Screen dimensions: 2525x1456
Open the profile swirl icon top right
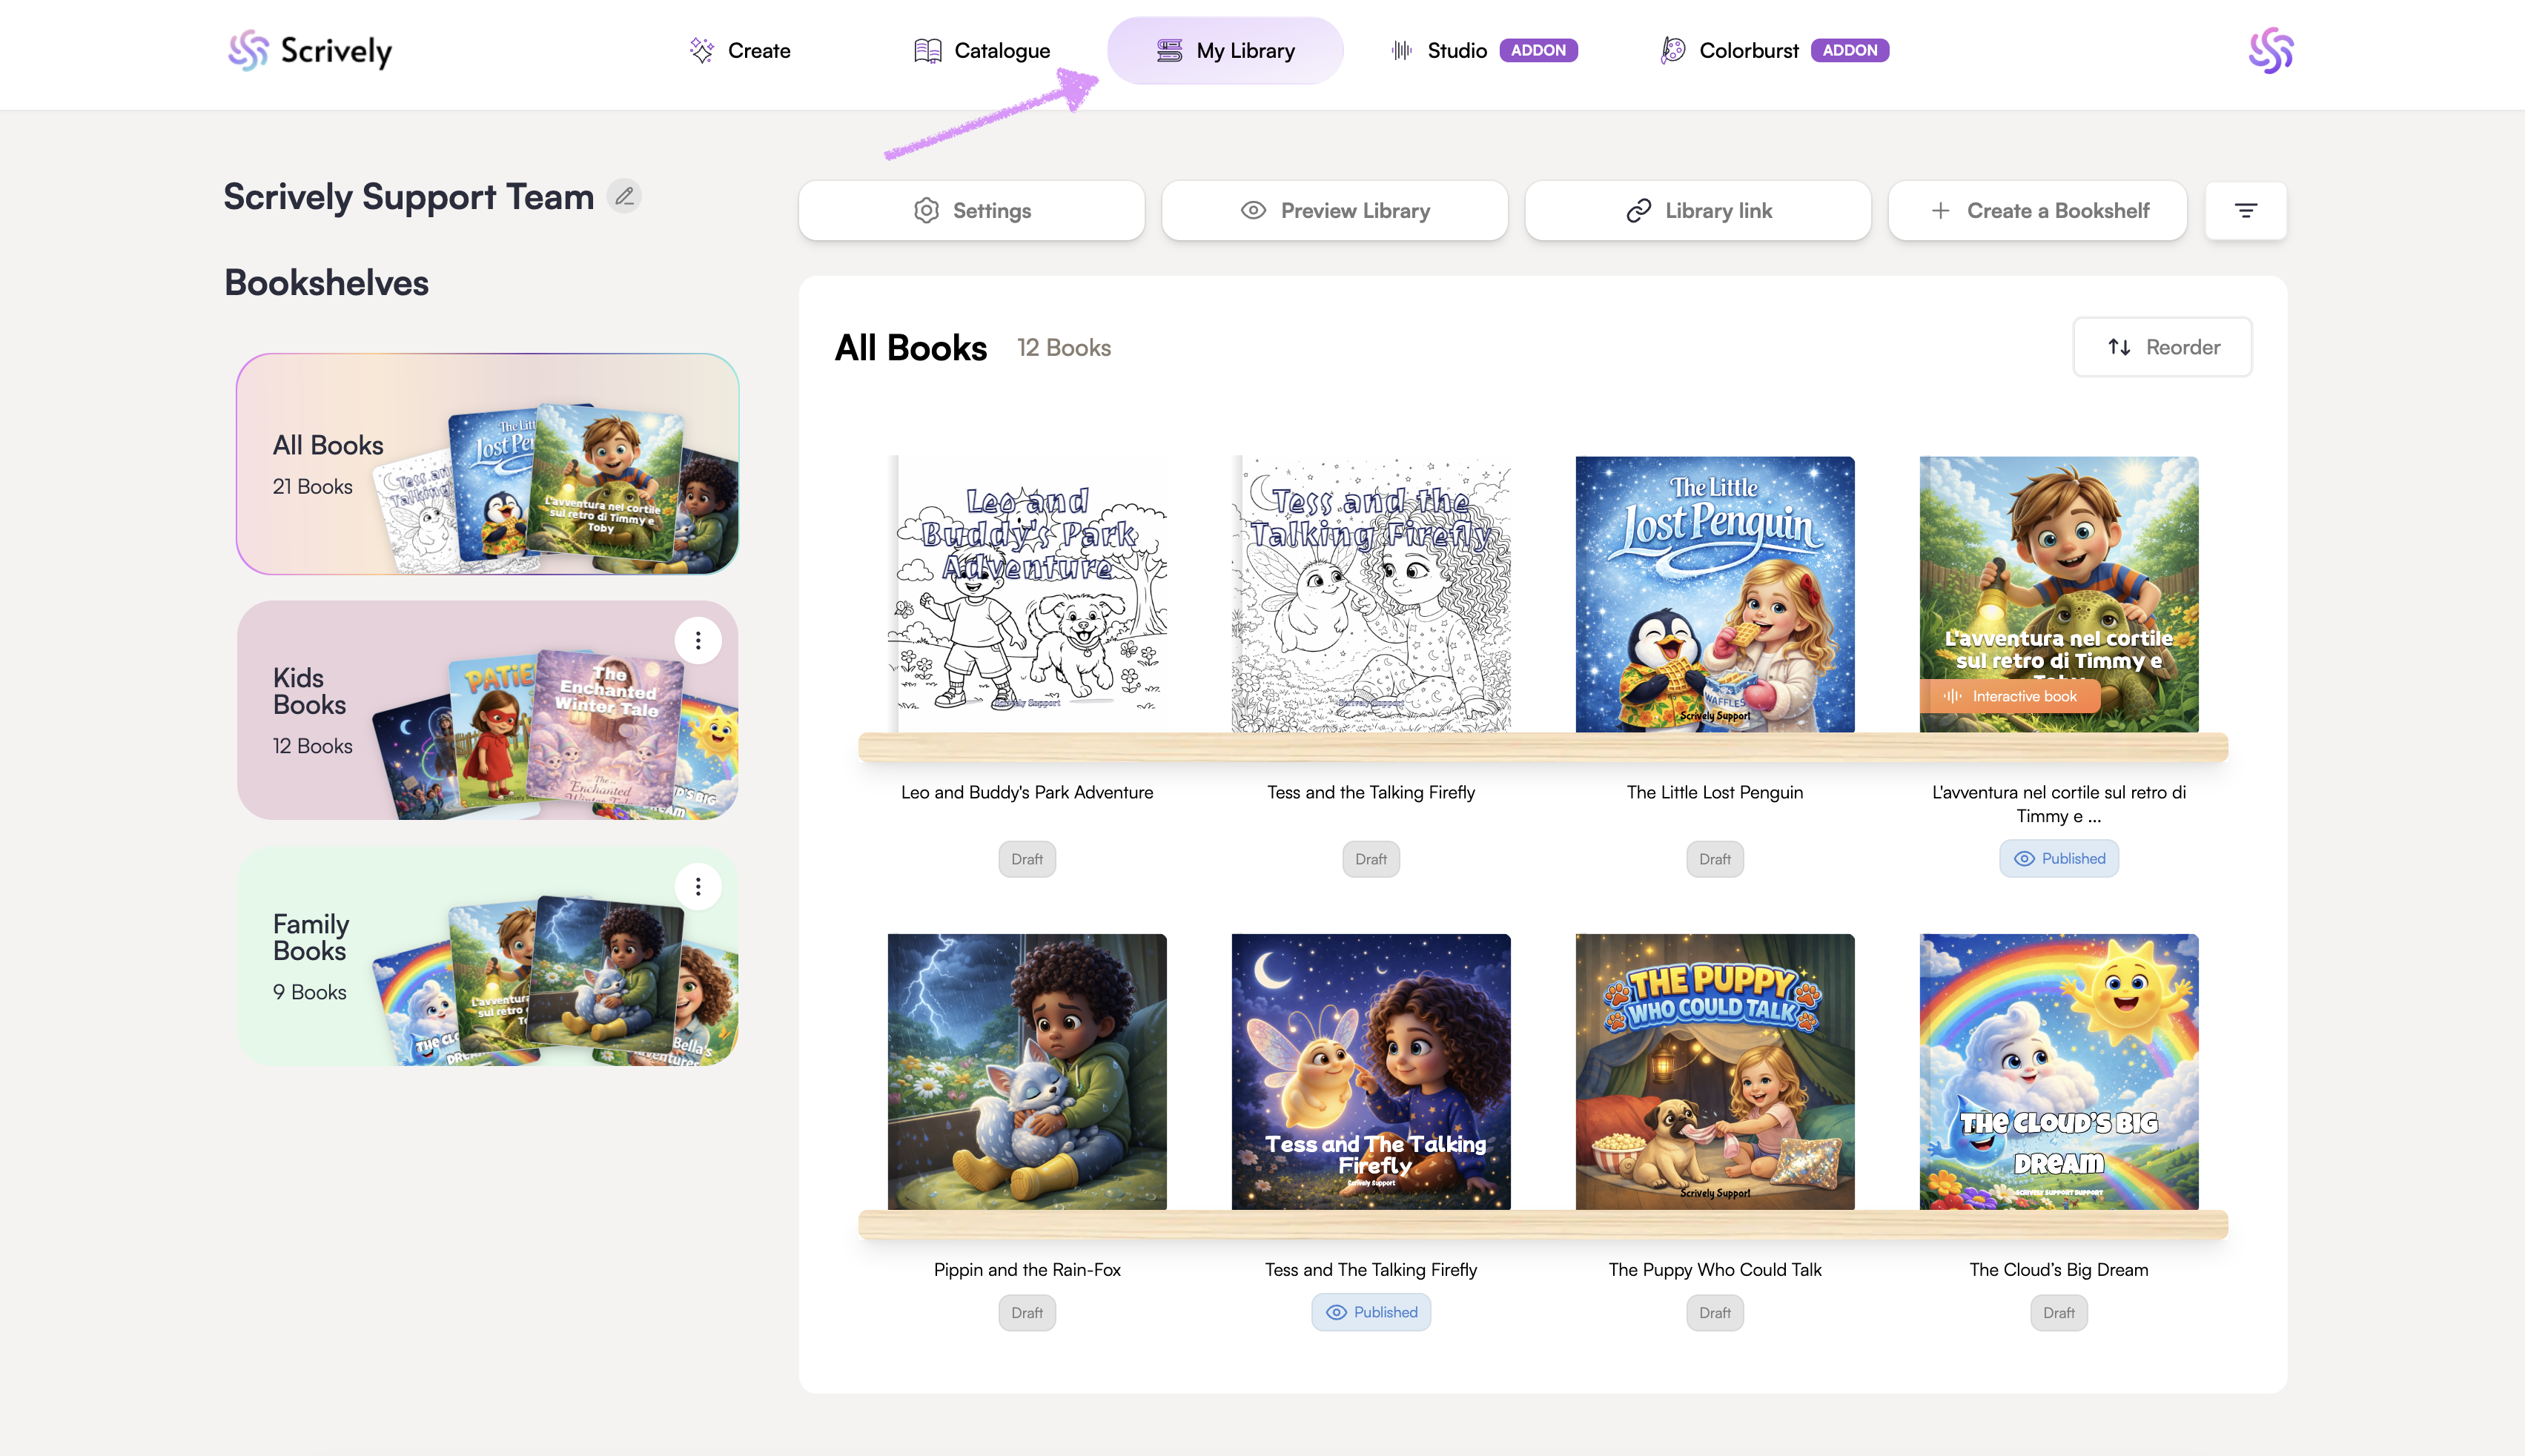click(2270, 50)
